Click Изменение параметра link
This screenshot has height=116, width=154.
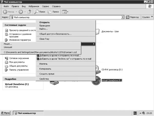click(x=20, y=40)
